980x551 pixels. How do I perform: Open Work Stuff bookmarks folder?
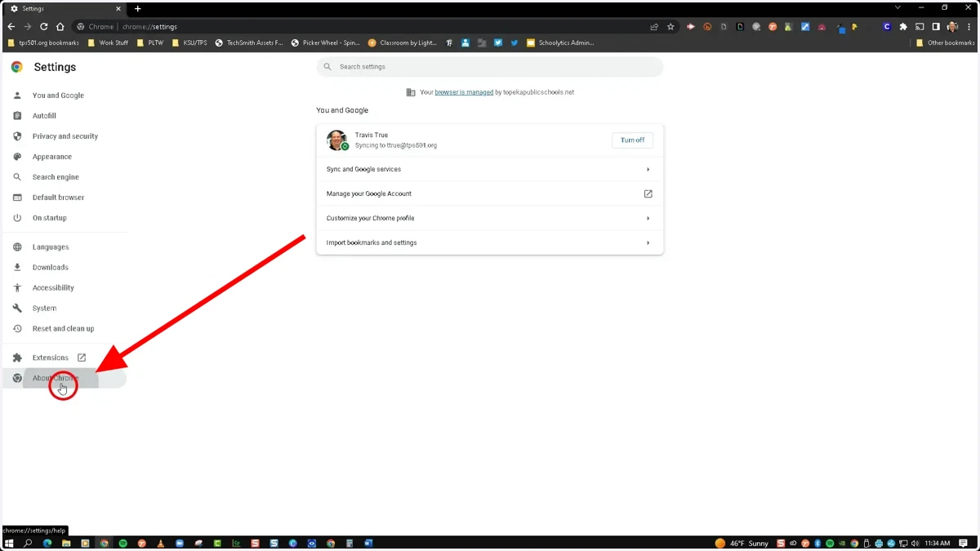108,43
